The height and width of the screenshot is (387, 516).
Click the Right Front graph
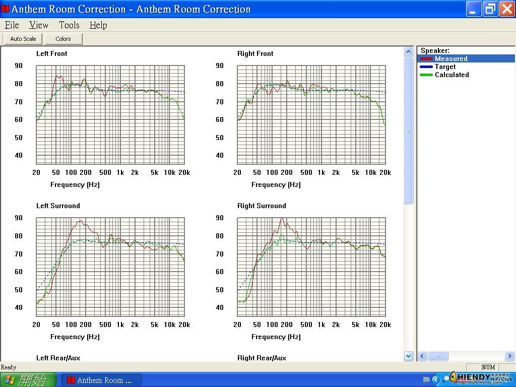(x=311, y=115)
